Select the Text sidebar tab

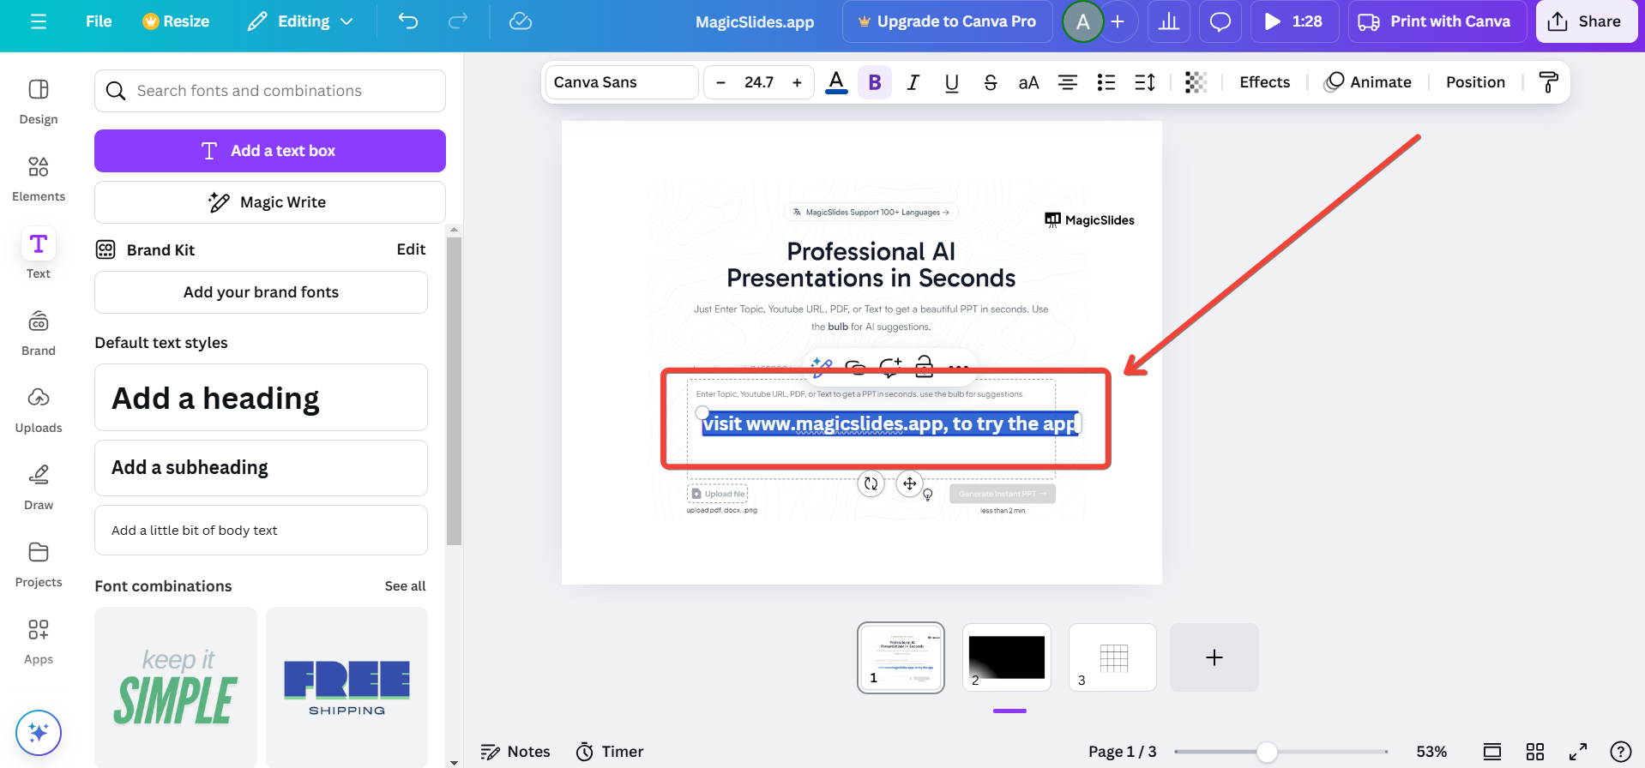click(39, 255)
